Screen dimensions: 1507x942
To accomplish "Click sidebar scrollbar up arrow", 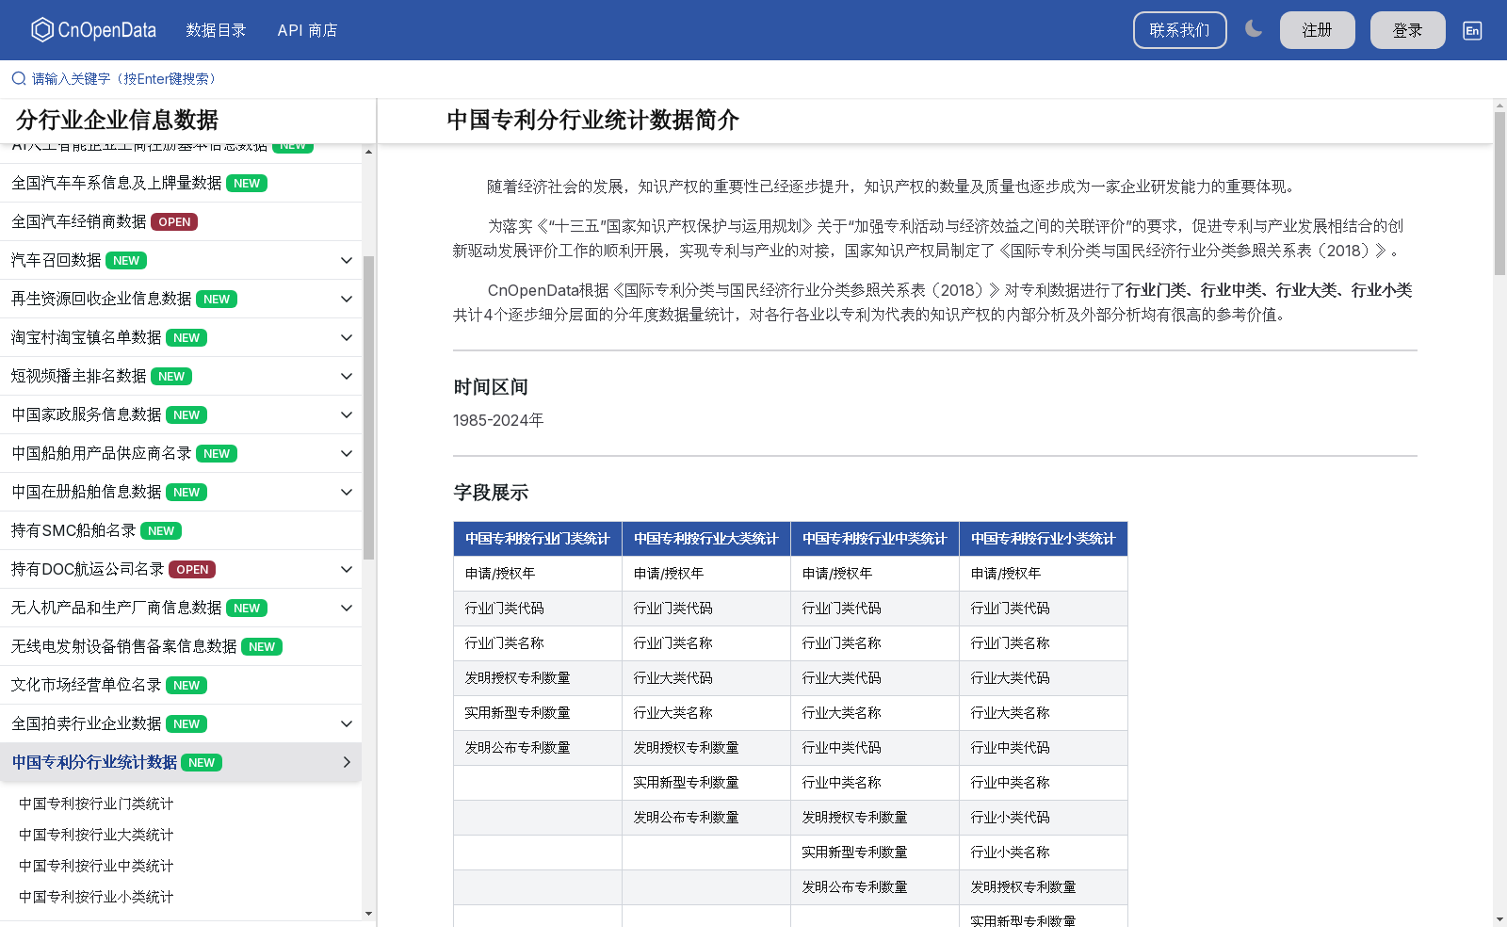I will tap(368, 152).
